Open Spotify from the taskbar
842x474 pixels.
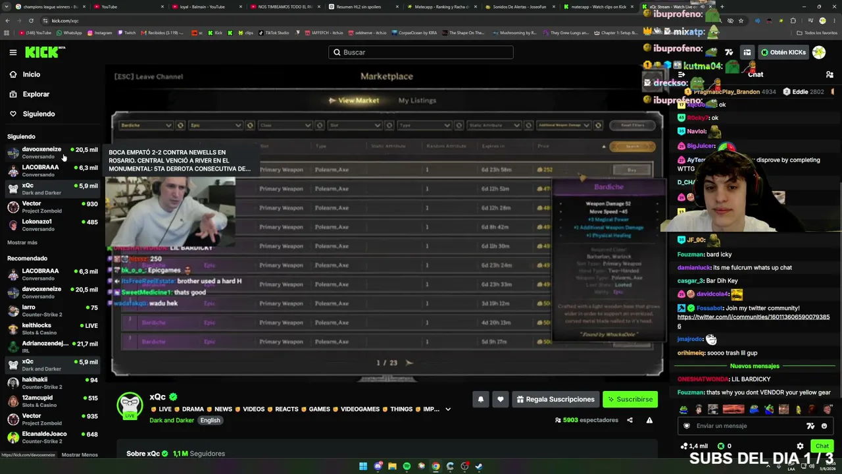[x=407, y=466]
